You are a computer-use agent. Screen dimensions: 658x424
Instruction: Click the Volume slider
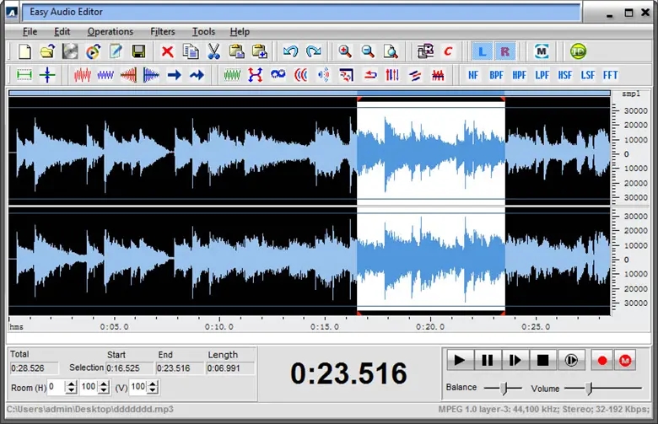tap(589, 388)
